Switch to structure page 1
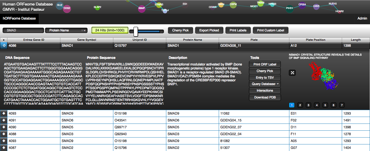370x151 pixels. [x=292, y=105]
